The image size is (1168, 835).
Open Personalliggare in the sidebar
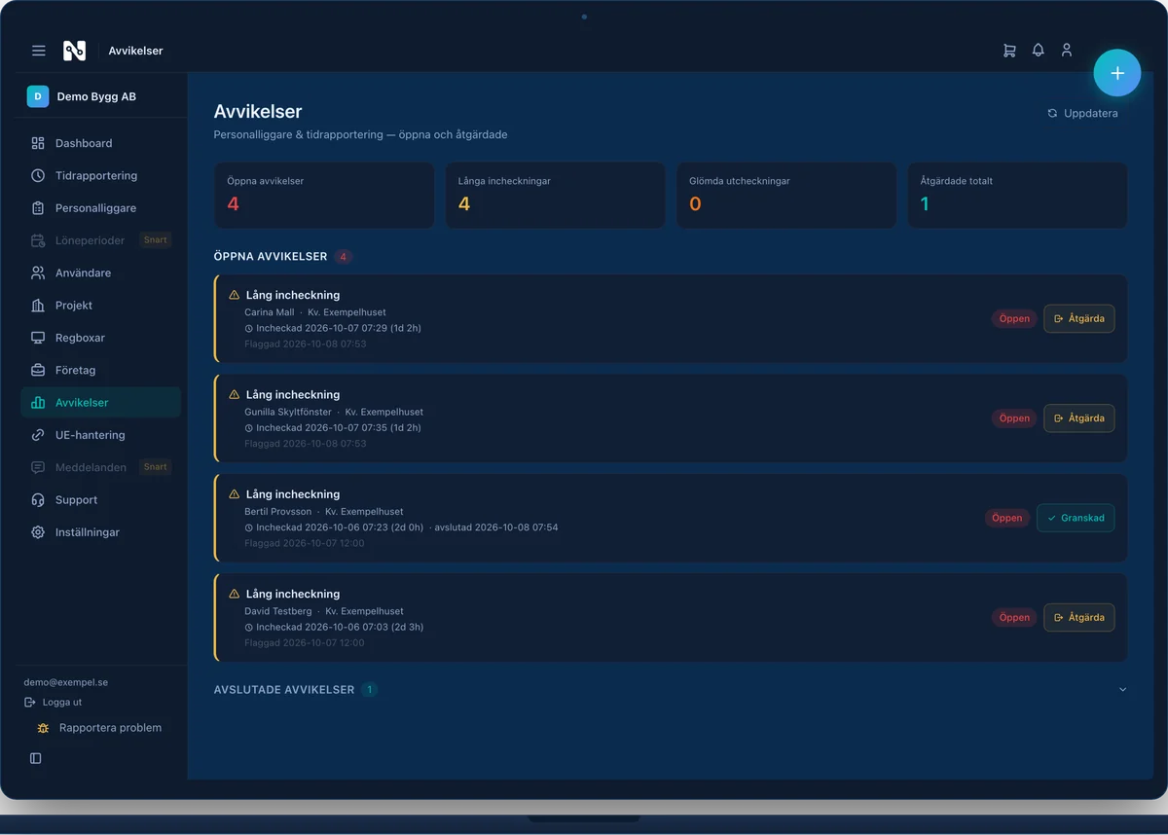point(100,208)
